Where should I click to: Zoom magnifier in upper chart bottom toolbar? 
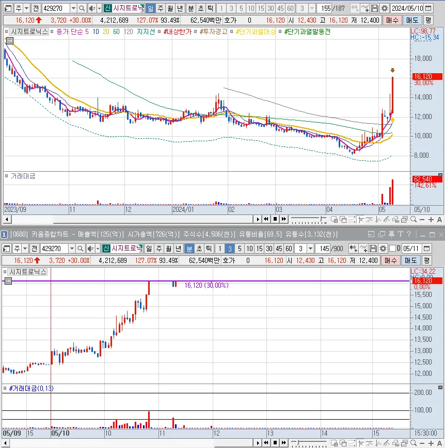[x=414, y=220]
